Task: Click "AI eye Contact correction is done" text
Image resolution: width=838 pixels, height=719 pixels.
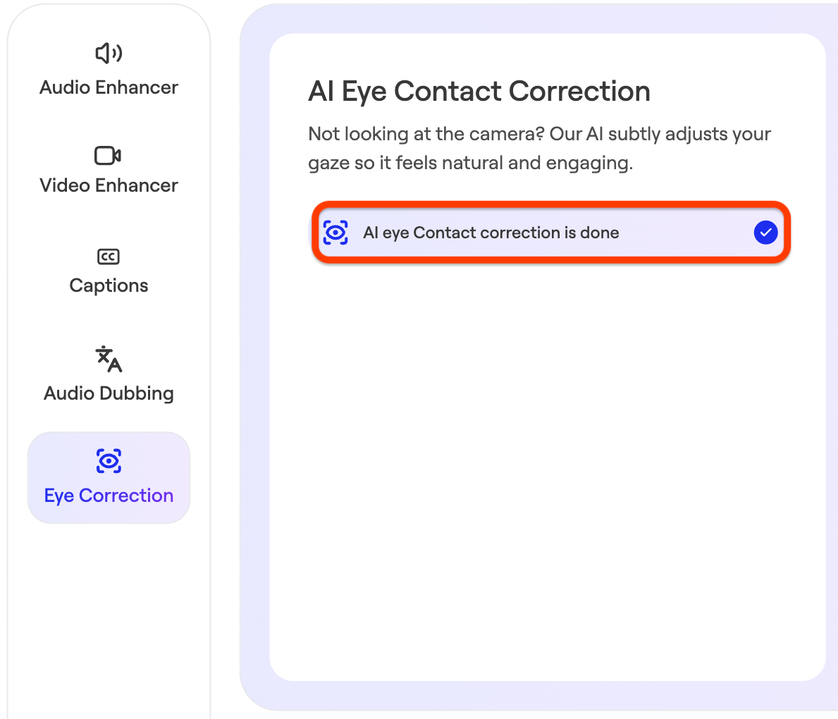Action: click(491, 233)
